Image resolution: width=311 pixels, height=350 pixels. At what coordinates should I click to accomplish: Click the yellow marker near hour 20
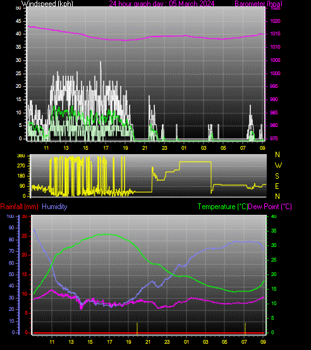(x=137, y=329)
